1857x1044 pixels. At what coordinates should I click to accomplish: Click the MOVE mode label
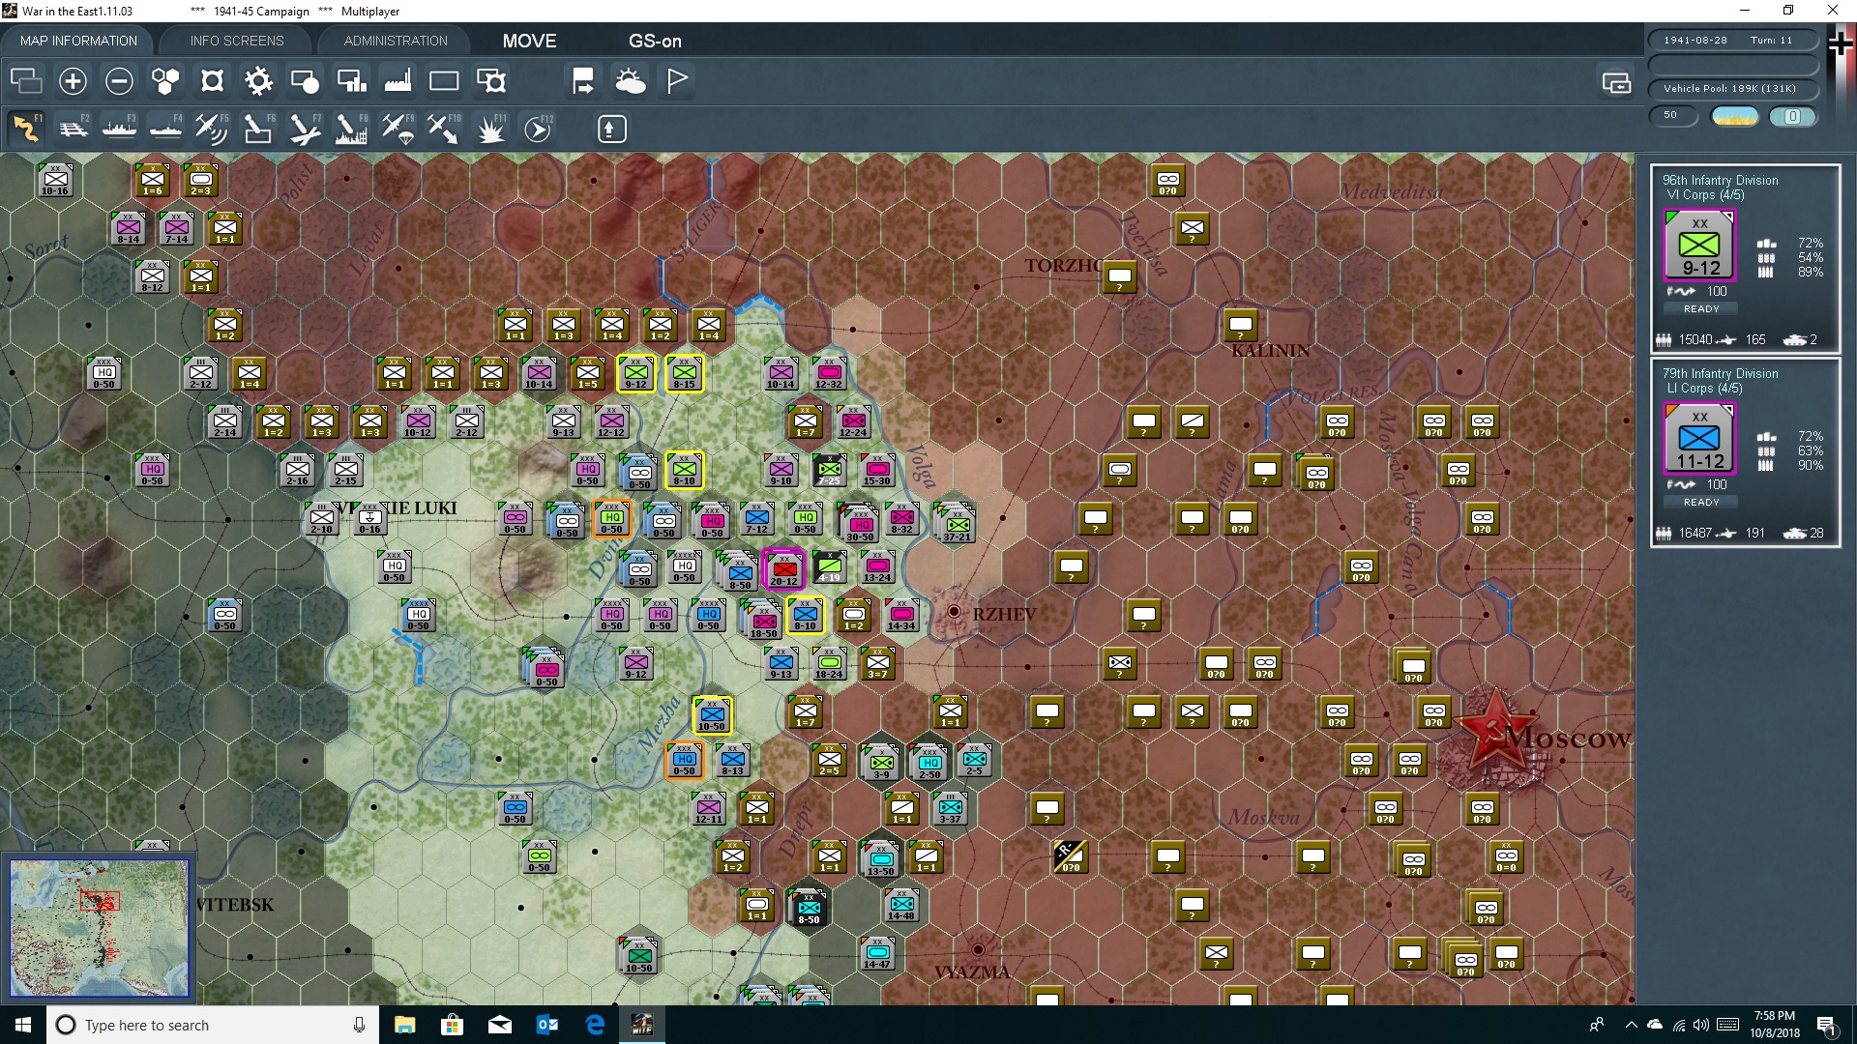point(529,41)
